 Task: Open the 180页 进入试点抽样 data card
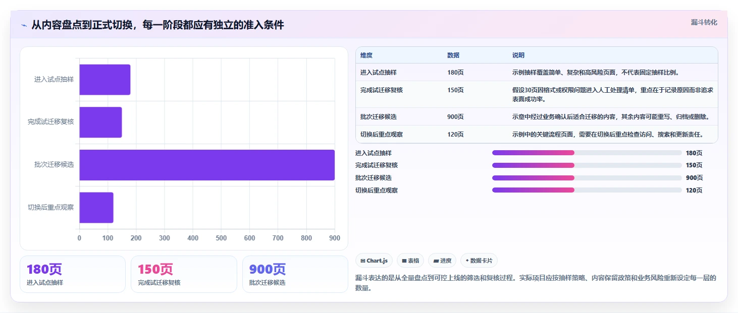[x=73, y=274]
